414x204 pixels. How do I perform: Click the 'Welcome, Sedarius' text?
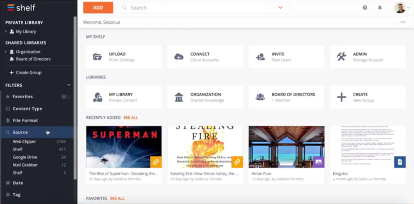click(102, 22)
